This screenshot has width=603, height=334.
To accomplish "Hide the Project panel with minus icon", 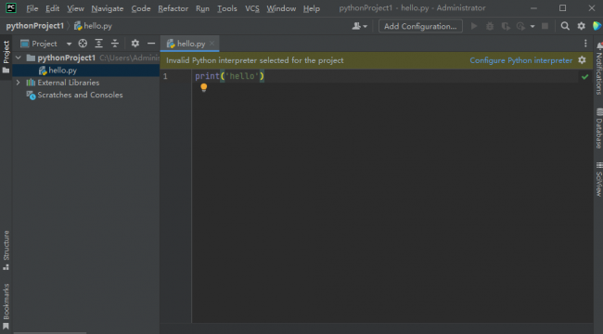I will (x=151, y=44).
